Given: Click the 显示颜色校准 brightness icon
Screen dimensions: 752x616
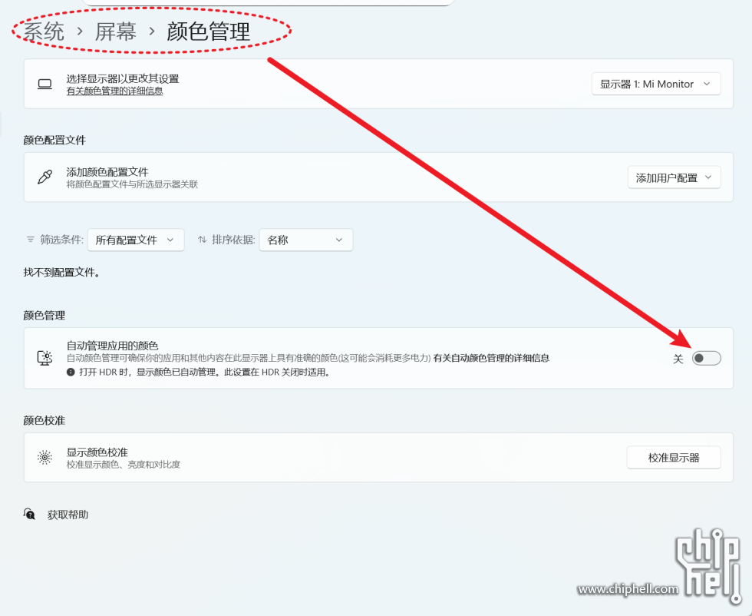Looking at the screenshot, I should 45,458.
